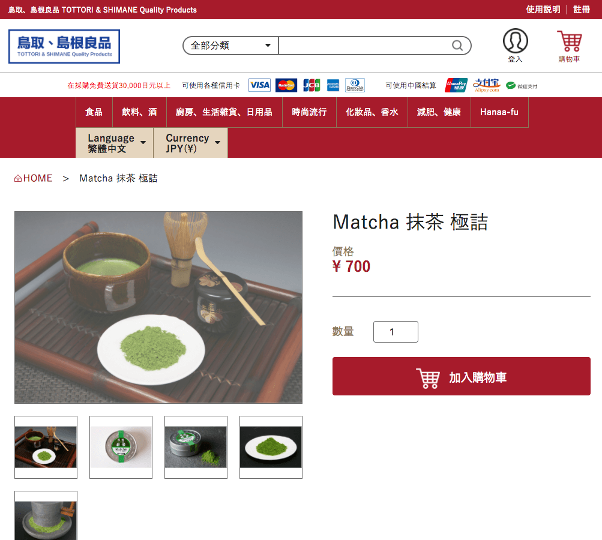The image size is (602, 540).
Task: Click the HOME breadcrumb house icon
Action: tap(17, 178)
